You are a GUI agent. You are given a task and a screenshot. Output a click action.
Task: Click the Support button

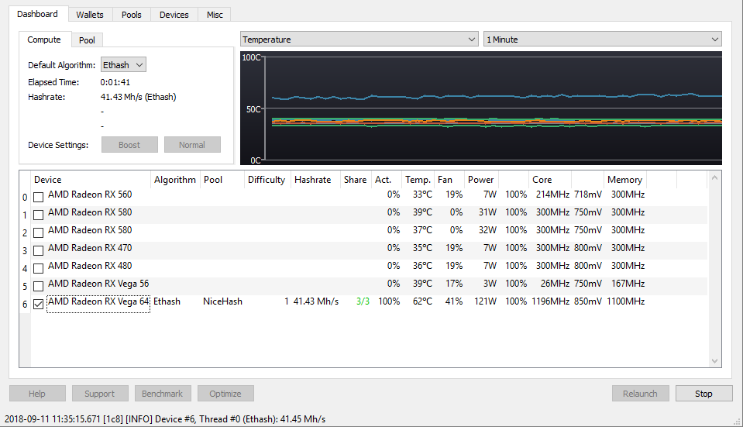[x=99, y=394]
